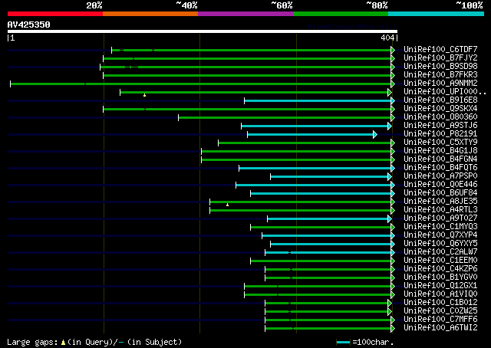Click the green B7FKR3 alignment bar

247,75
